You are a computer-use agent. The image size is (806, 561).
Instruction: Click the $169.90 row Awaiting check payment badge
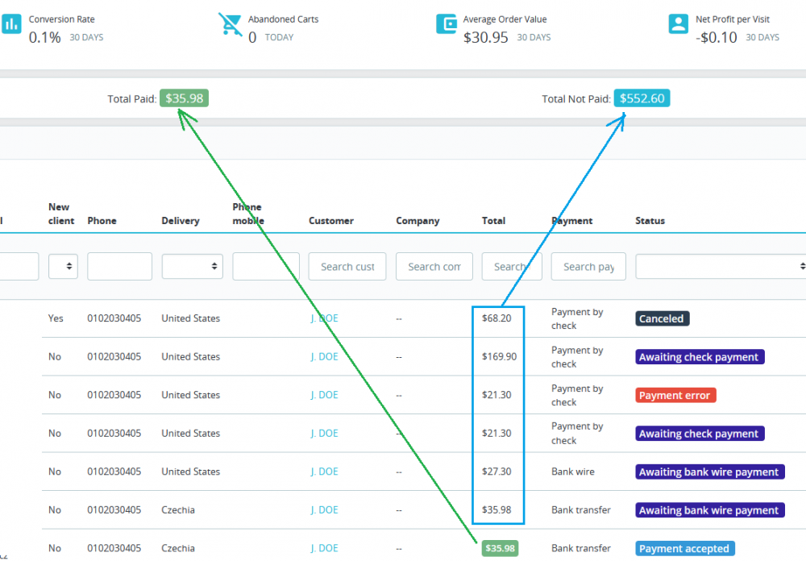(700, 357)
